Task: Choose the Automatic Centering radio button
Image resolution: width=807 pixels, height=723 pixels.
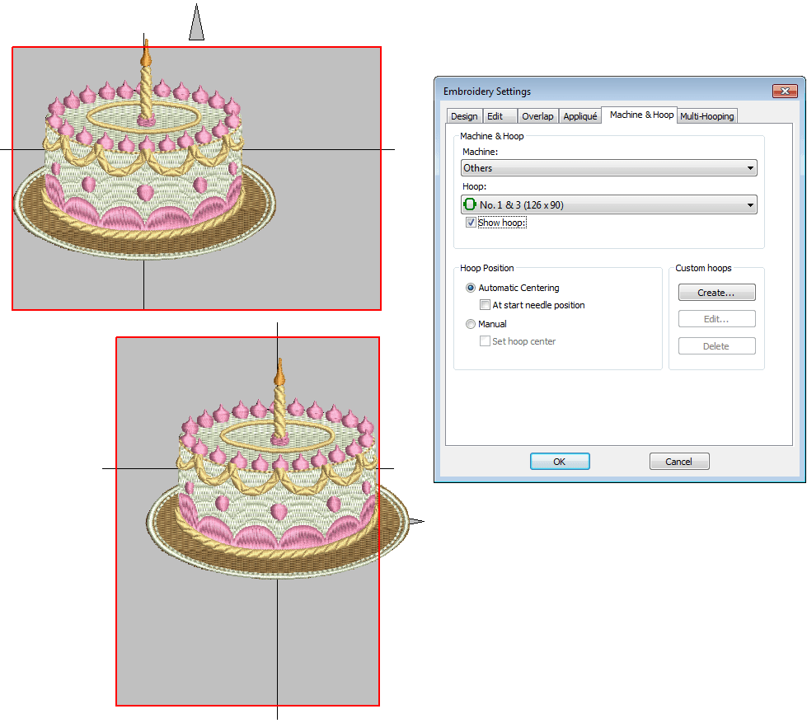Action: click(x=471, y=288)
